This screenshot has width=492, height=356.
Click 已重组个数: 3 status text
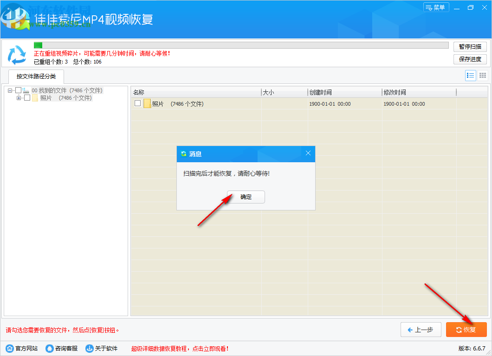click(51, 62)
